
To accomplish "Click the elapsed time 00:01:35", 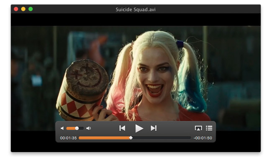I will 68,138.
